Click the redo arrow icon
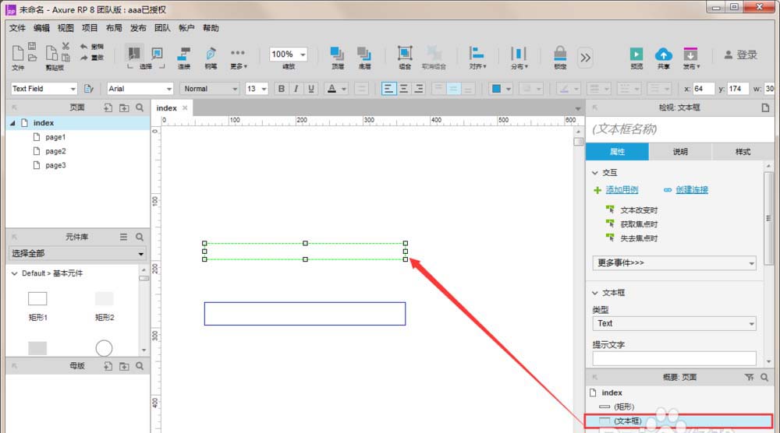The height and width of the screenshot is (433, 780). (x=83, y=58)
